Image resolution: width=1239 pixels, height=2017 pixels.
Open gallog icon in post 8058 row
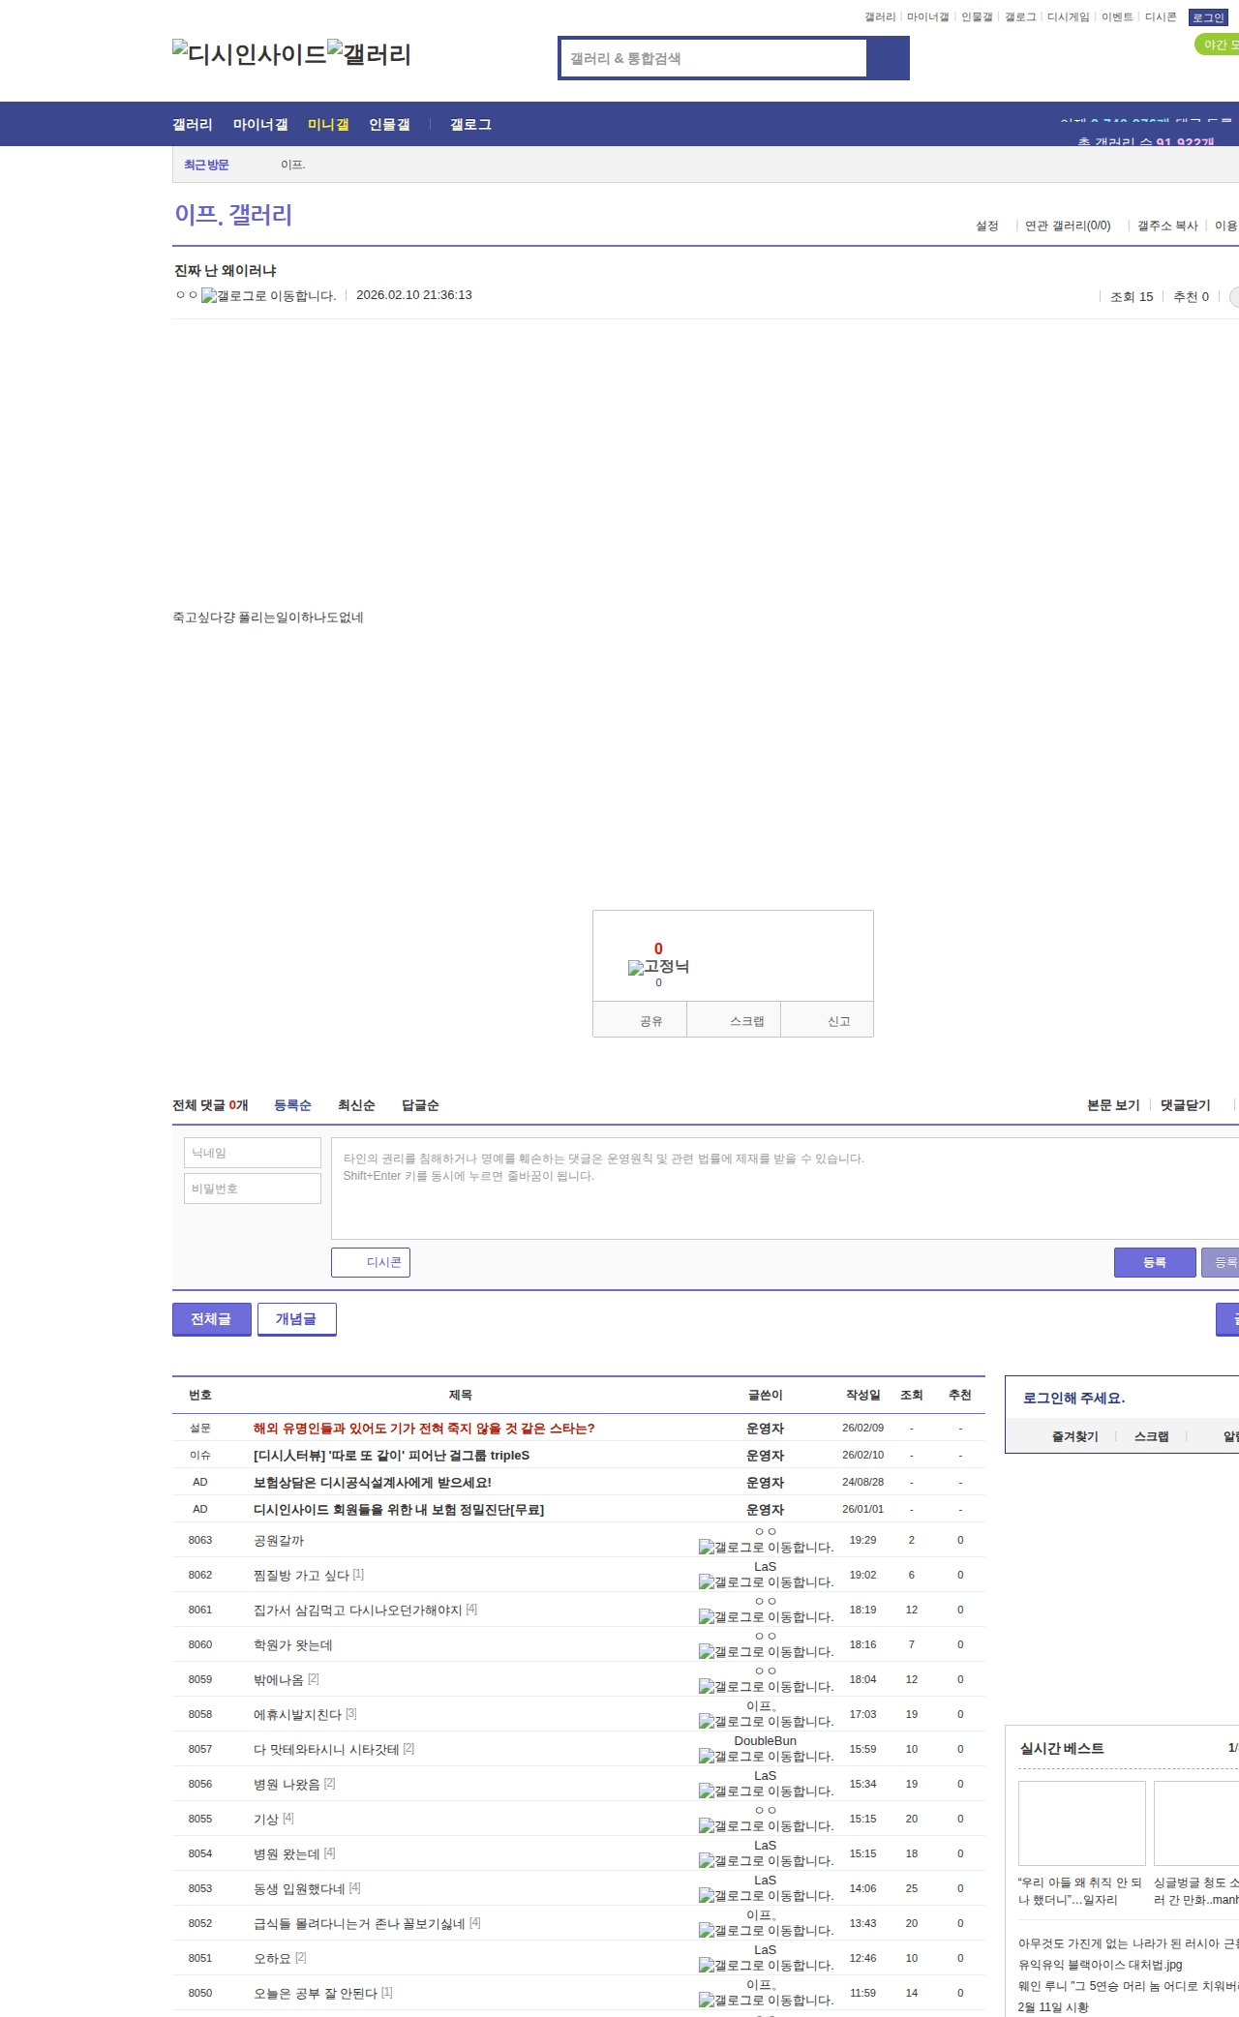point(767,1722)
